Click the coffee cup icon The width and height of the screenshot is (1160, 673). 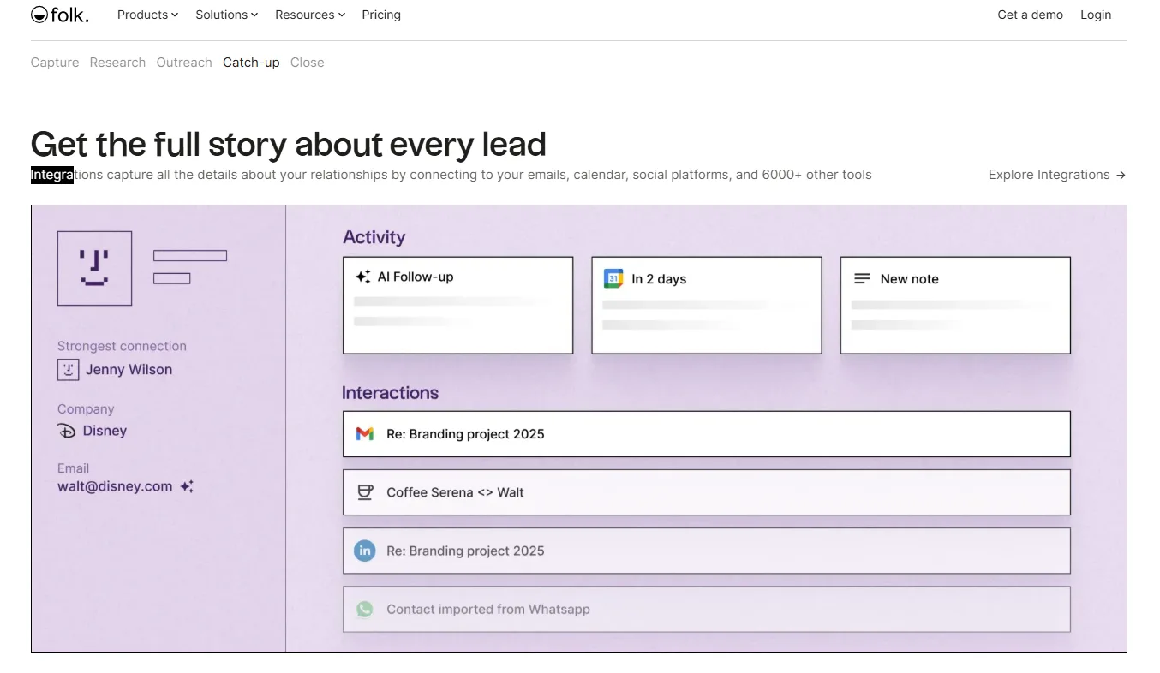click(365, 492)
